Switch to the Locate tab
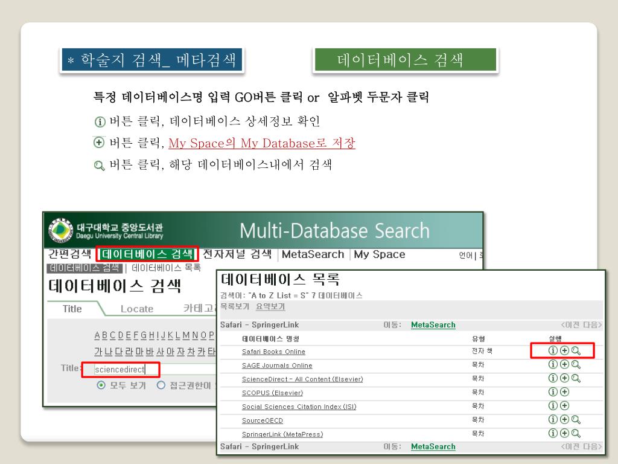 137,309
